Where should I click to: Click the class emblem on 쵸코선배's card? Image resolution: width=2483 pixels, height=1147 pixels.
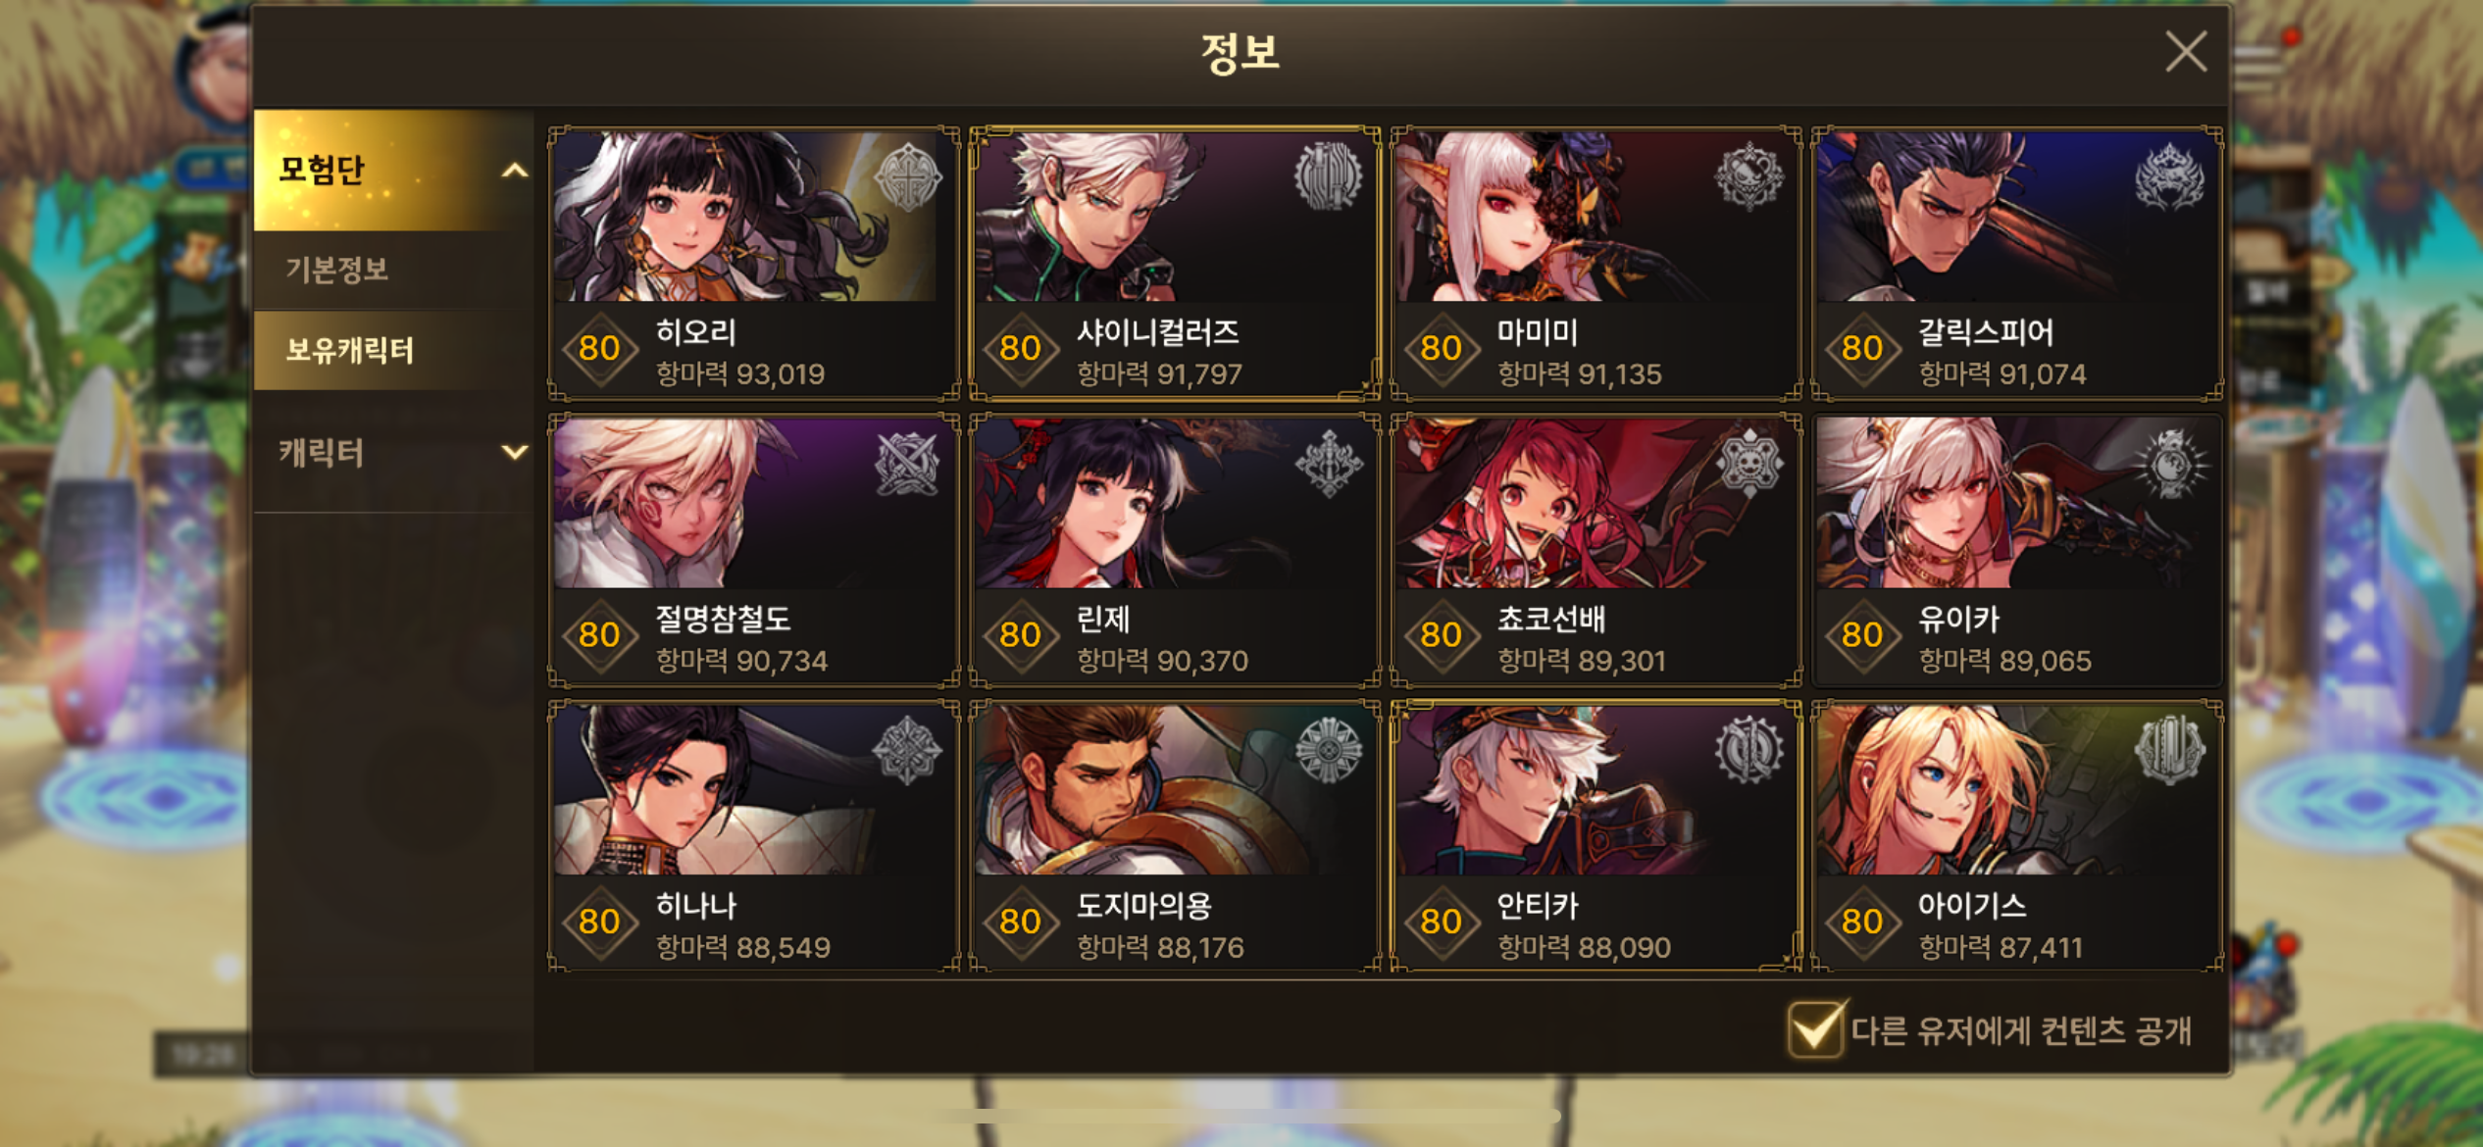click(x=1748, y=464)
